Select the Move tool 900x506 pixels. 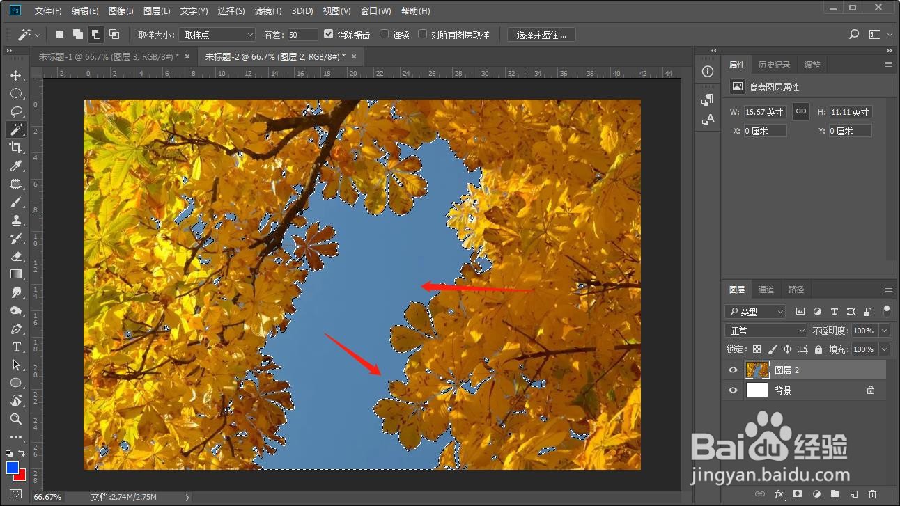(15, 75)
